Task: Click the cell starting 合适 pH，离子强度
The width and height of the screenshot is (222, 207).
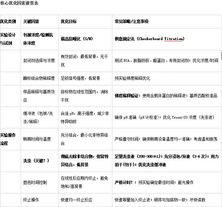Action: (x=85, y=117)
